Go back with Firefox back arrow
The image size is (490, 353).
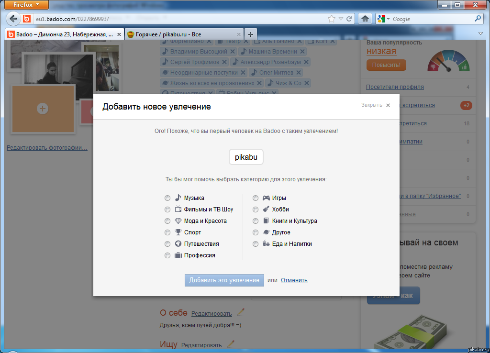(x=13, y=19)
